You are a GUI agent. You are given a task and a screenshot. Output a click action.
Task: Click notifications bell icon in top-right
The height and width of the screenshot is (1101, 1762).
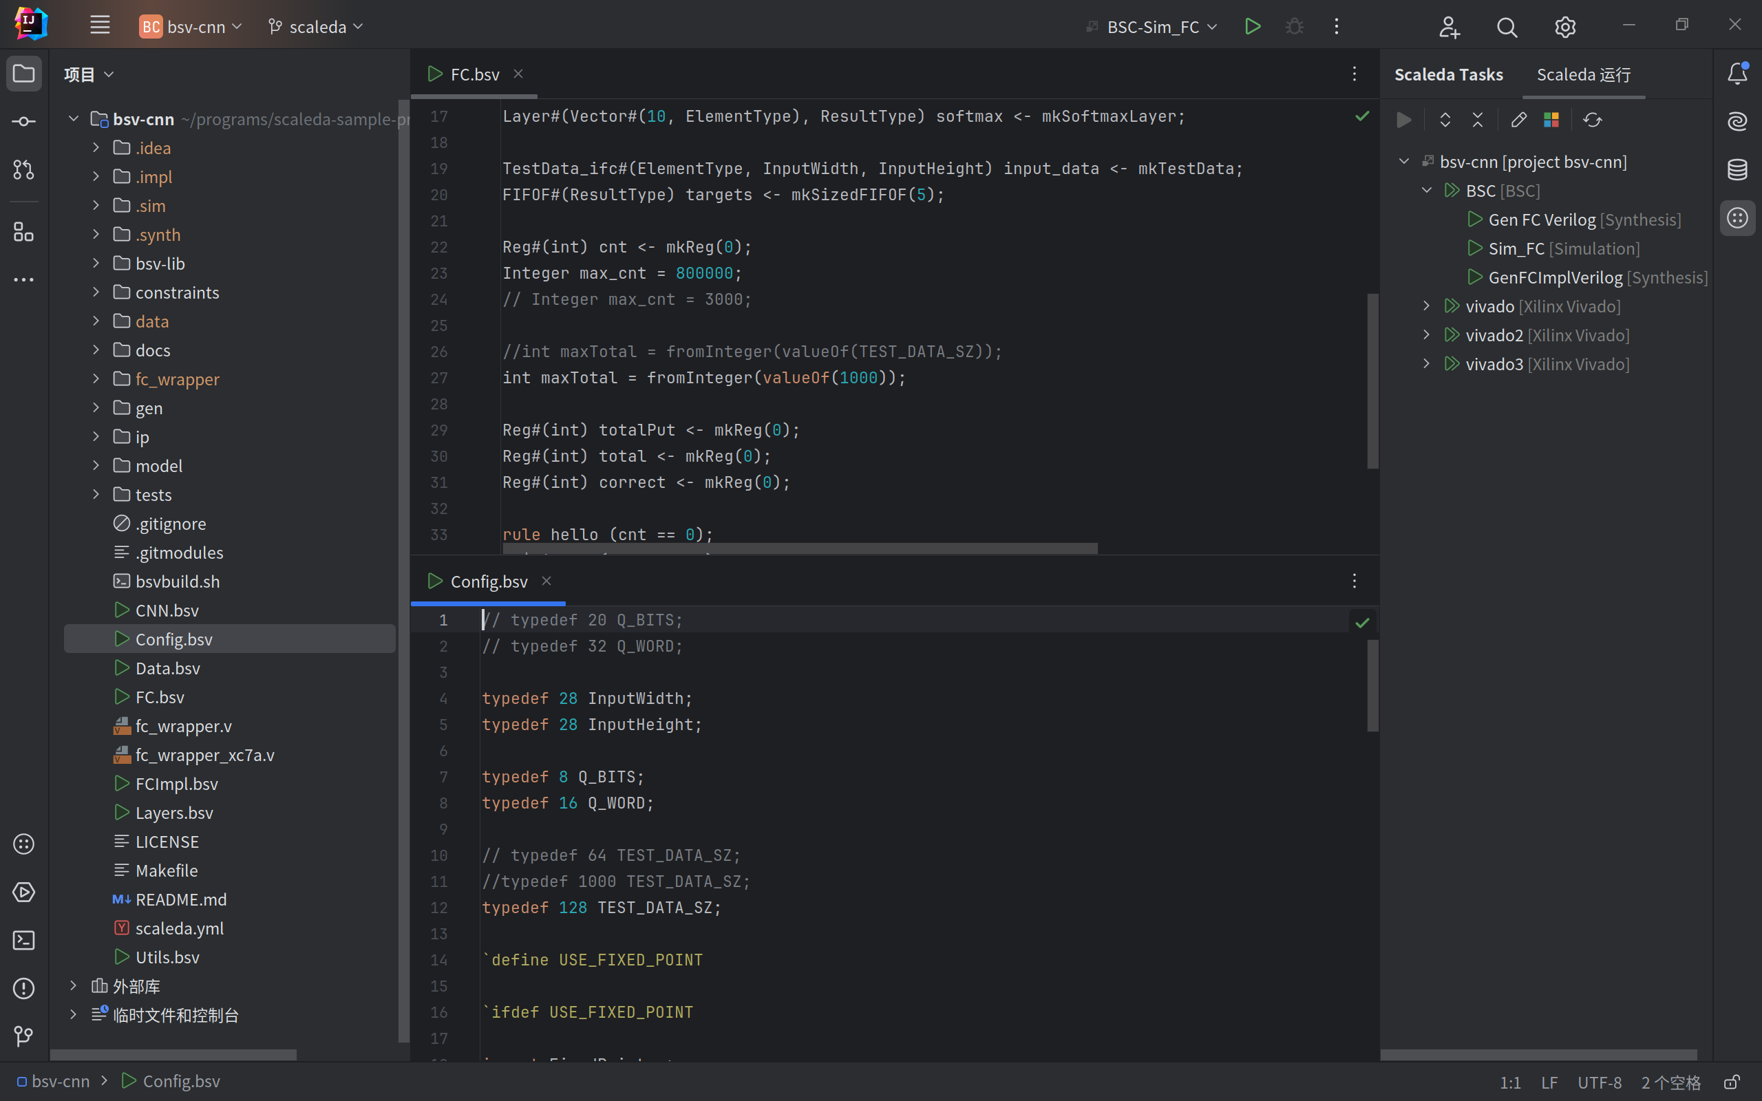click(1737, 74)
